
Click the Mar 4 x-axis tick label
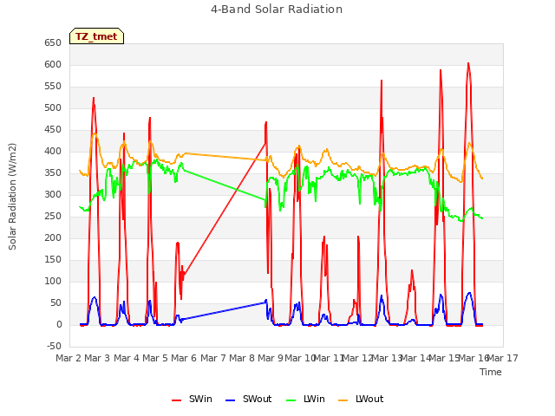pyautogui.click(x=126, y=358)
